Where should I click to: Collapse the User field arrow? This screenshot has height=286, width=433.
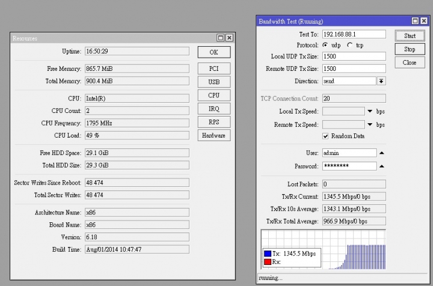point(382,153)
